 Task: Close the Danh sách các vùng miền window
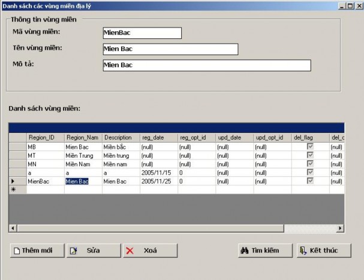(x=358, y=5)
